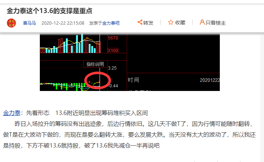Click 只看楼主 filter text
264x162 pixels.
(x=215, y=23)
